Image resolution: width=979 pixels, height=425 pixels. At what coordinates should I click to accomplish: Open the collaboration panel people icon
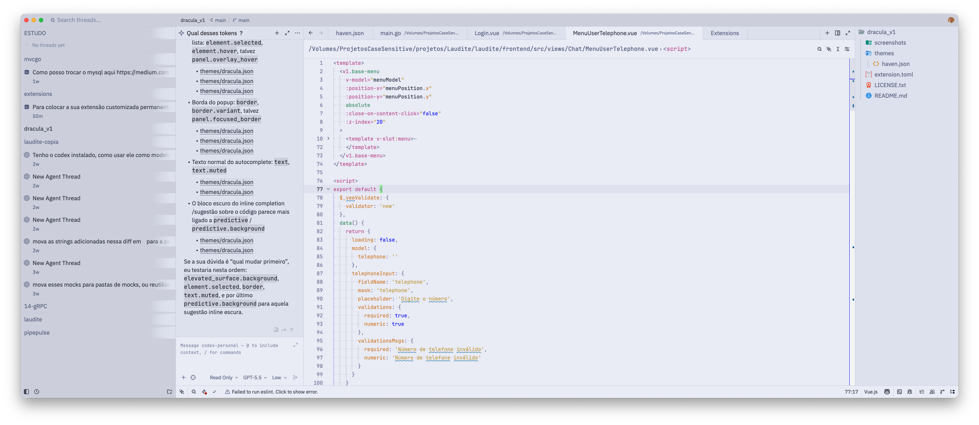(932, 392)
